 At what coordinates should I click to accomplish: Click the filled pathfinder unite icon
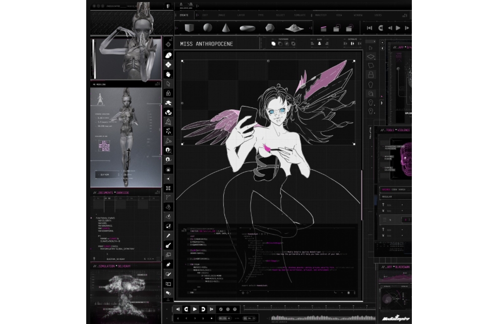click(274, 44)
